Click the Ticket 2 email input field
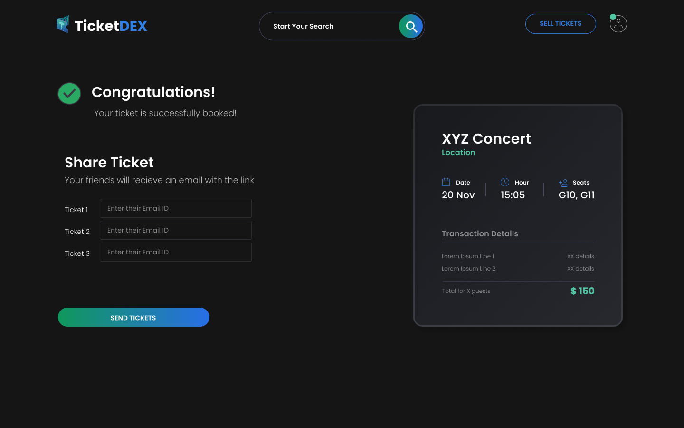The width and height of the screenshot is (684, 428). pos(175,230)
